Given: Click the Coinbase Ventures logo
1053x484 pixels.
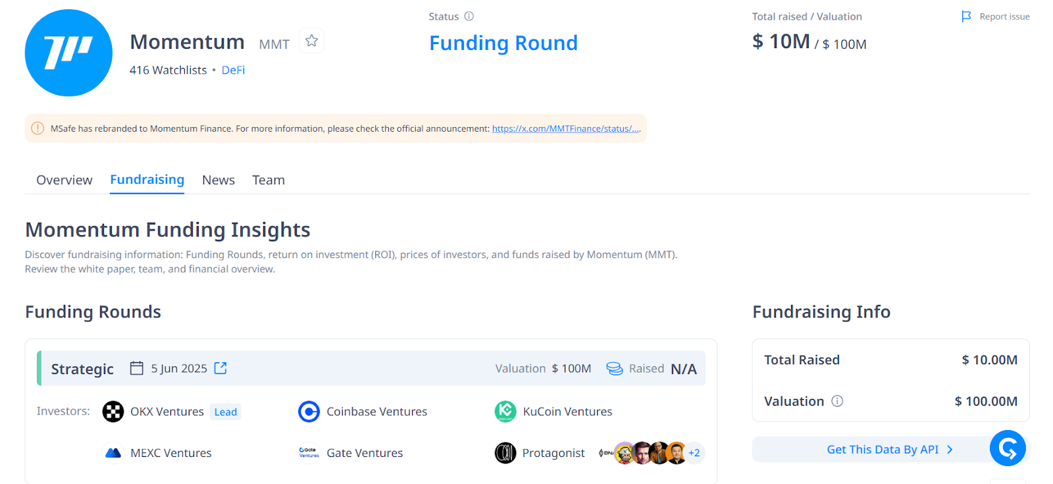Looking at the screenshot, I should point(309,412).
